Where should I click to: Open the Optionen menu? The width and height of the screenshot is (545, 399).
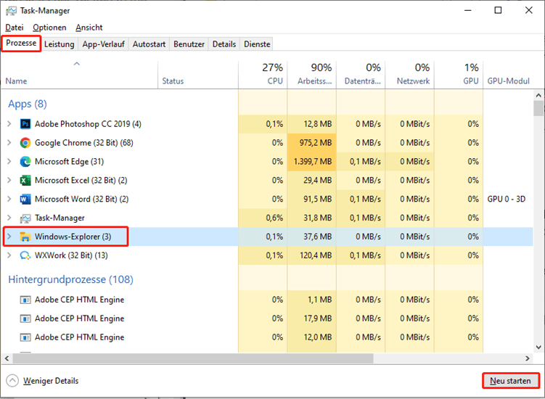pyautogui.click(x=49, y=28)
